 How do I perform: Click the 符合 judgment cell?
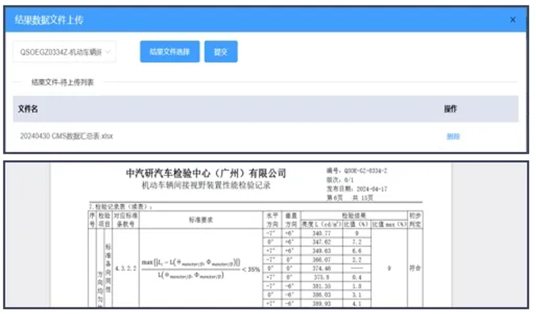pos(415,268)
